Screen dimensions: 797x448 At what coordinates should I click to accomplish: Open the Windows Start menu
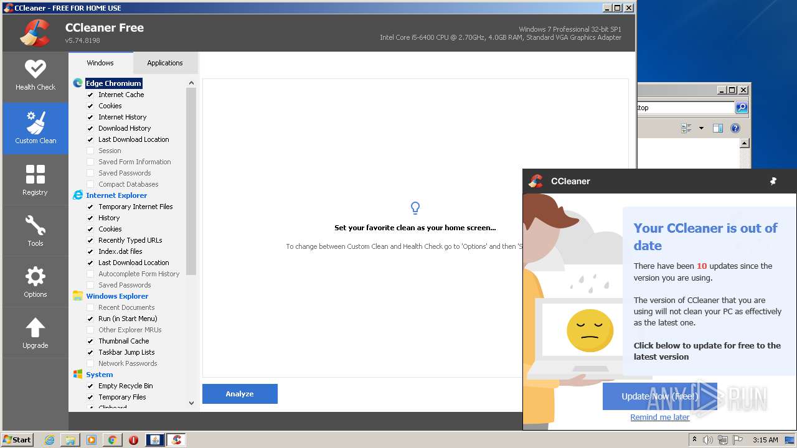click(17, 440)
